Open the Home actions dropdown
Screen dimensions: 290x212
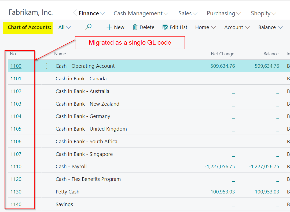(205, 27)
